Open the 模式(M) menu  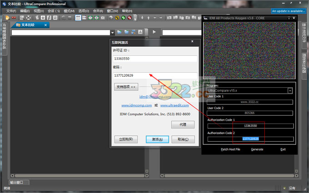(x=69, y=11)
